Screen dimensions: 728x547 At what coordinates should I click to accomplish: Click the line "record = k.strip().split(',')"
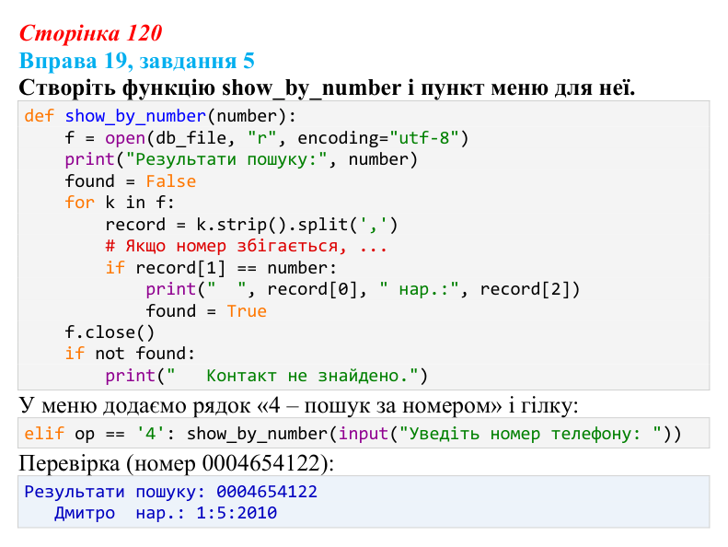pyautogui.click(x=251, y=225)
